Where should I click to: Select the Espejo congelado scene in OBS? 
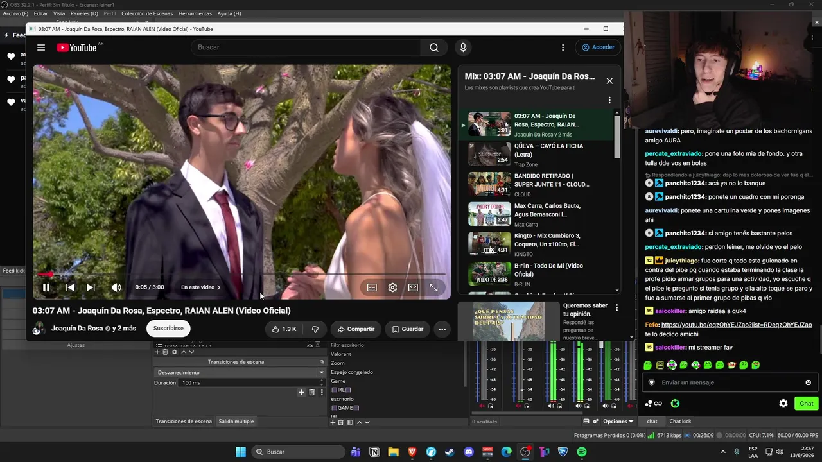click(x=352, y=372)
